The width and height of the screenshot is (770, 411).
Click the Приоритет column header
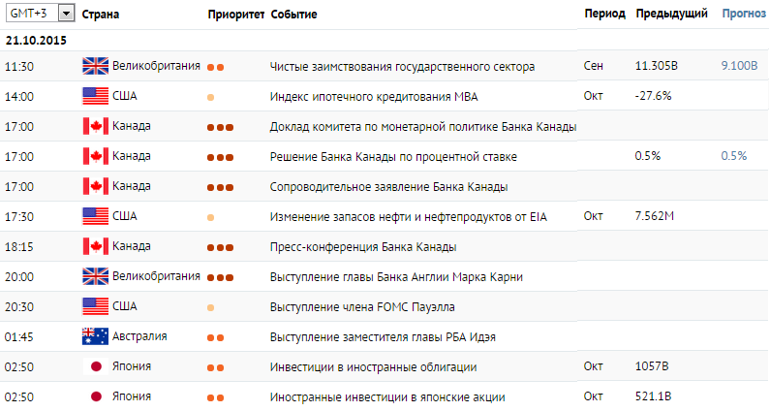pyautogui.click(x=235, y=15)
